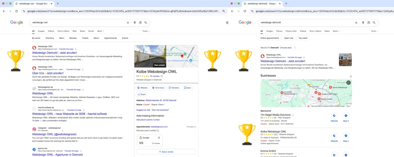The image size is (394, 157).
Task: Reload the page in the left browser window
Action: coord(16,11)
